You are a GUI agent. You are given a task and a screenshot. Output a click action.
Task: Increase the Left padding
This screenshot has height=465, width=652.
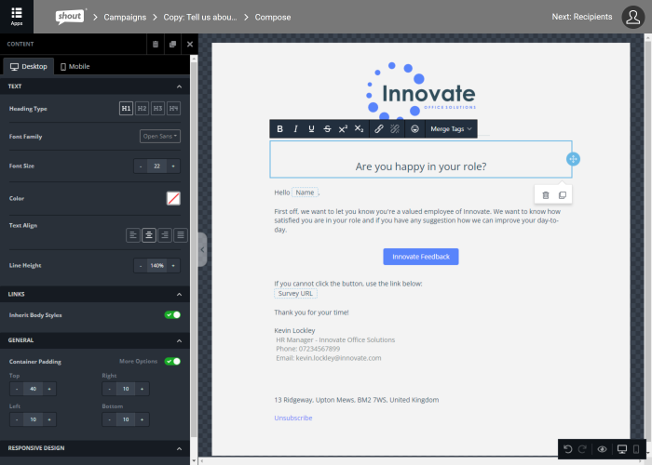(x=49, y=419)
